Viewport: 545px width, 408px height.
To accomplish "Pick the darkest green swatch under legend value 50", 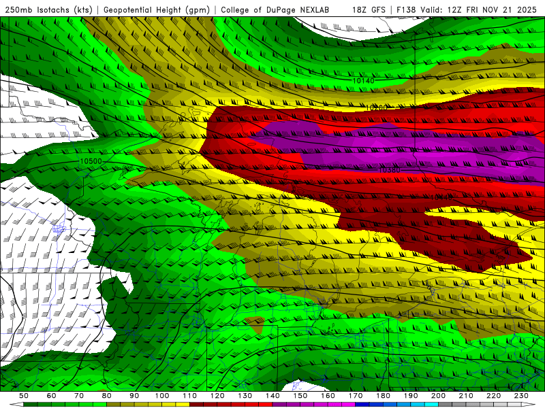I will pos(30,405).
